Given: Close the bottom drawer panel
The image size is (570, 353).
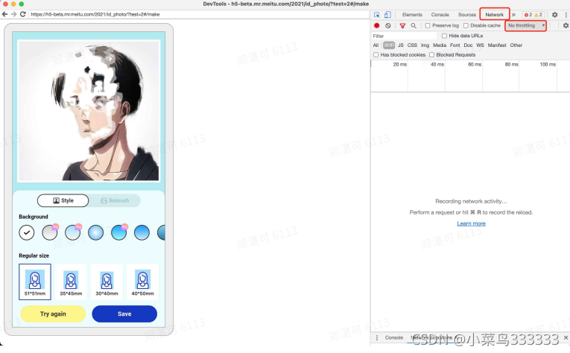Looking at the screenshot, I should click(x=566, y=337).
